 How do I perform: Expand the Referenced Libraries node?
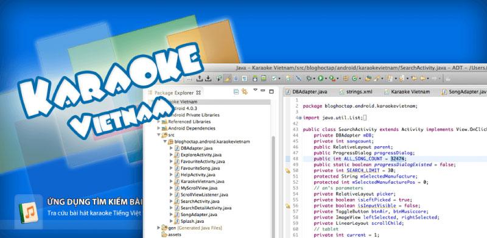pyautogui.click(x=159, y=122)
